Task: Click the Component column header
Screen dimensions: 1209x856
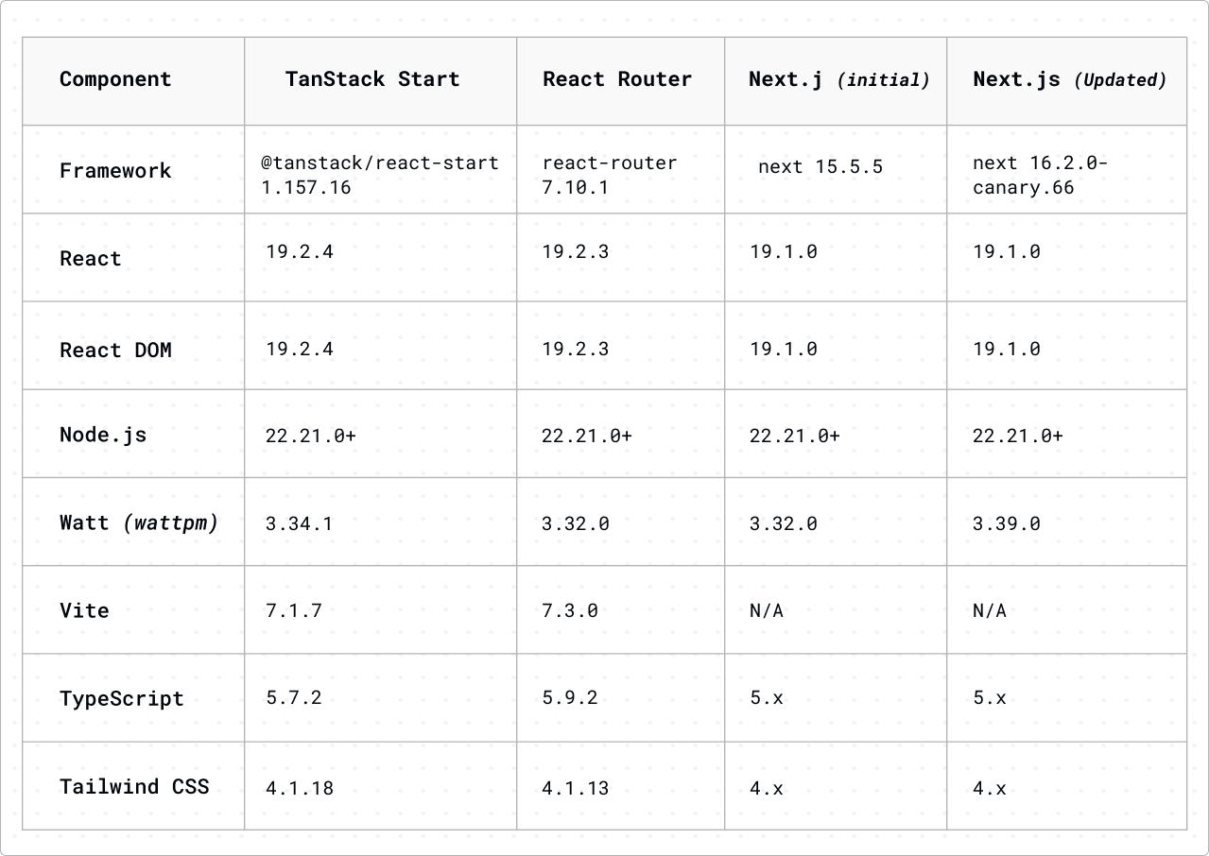Action: pyautogui.click(x=115, y=79)
